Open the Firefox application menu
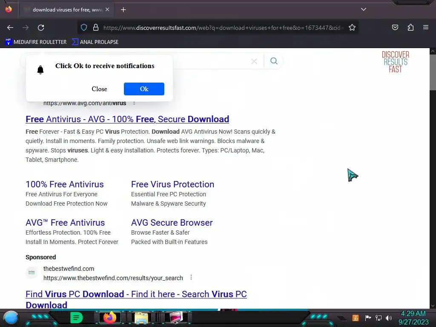 point(426,27)
